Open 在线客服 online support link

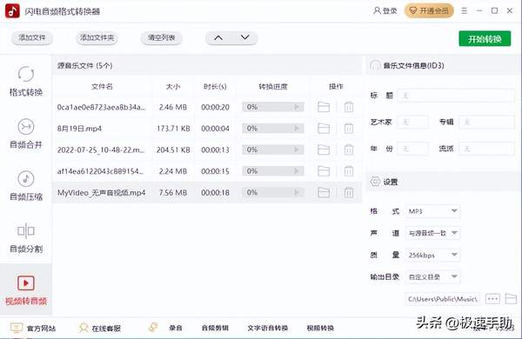click(100, 328)
